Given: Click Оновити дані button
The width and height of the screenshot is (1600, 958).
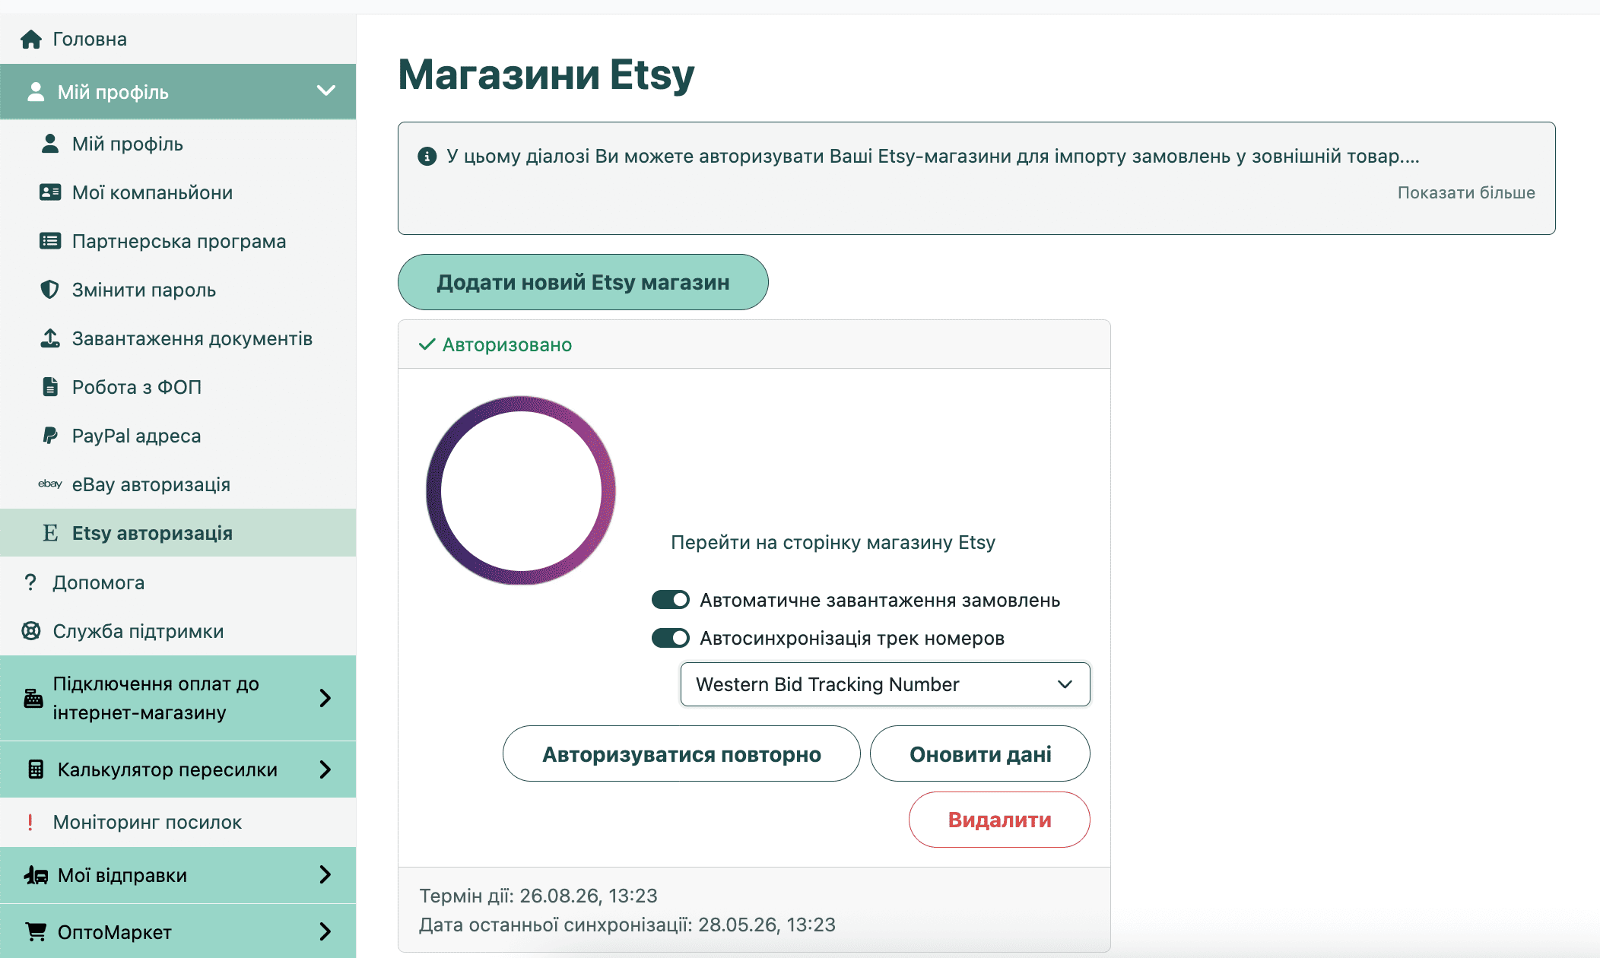Looking at the screenshot, I should click(x=980, y=753).
